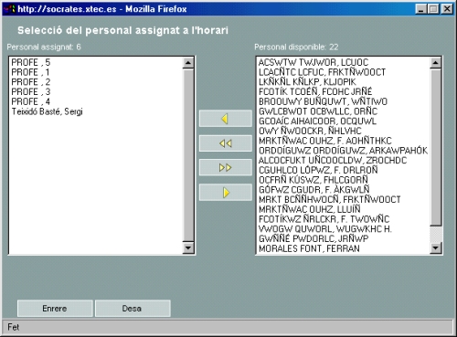Click the single right arrow move button
The image size is (457, 337).
coord(226,193)
